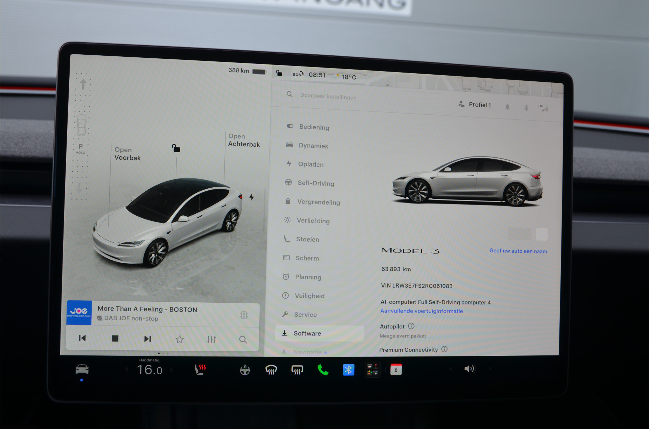This screenshot has width=649, height=429.
Task: Search media with magnifier icon
Action: (243, 340)
